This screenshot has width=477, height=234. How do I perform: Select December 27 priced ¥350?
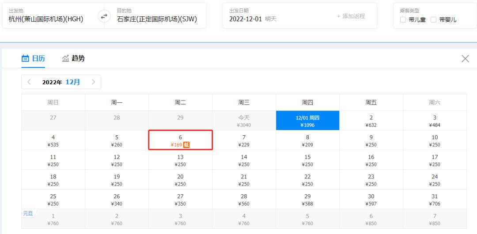click(x=180, y=199)
